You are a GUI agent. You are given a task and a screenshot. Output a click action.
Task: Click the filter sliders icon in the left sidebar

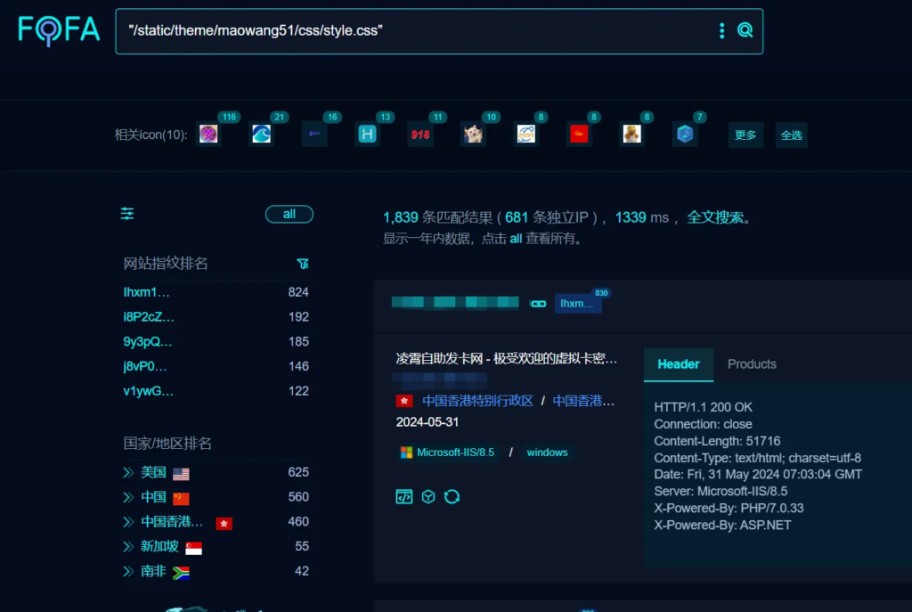(126, 214)
